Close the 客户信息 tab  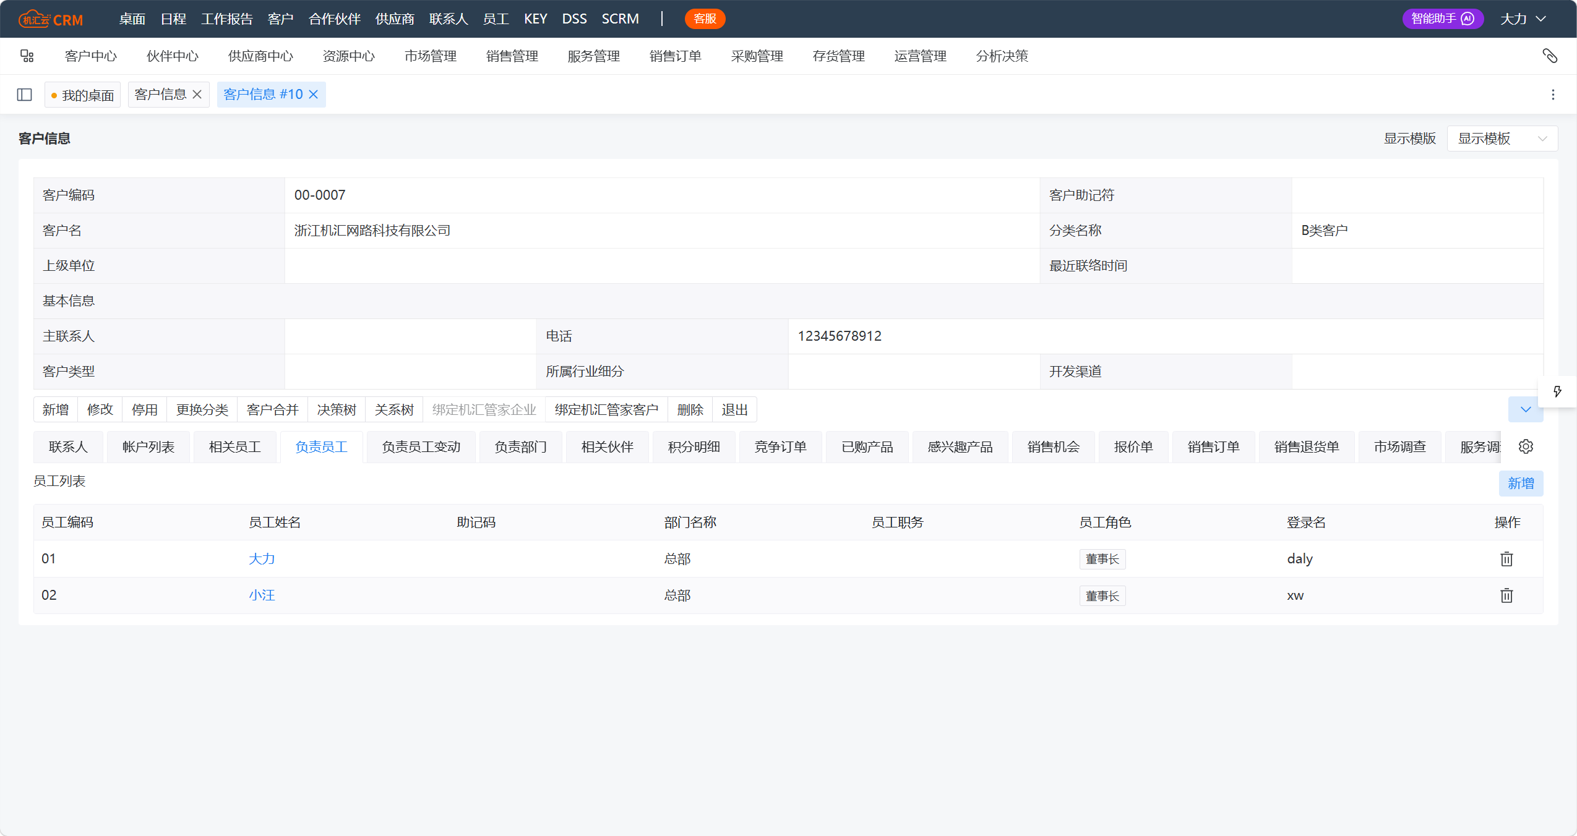point(197,94)
